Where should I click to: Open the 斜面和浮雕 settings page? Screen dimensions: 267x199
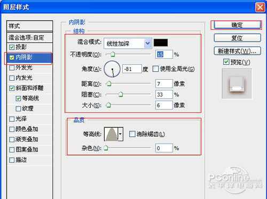click(29, 88)
